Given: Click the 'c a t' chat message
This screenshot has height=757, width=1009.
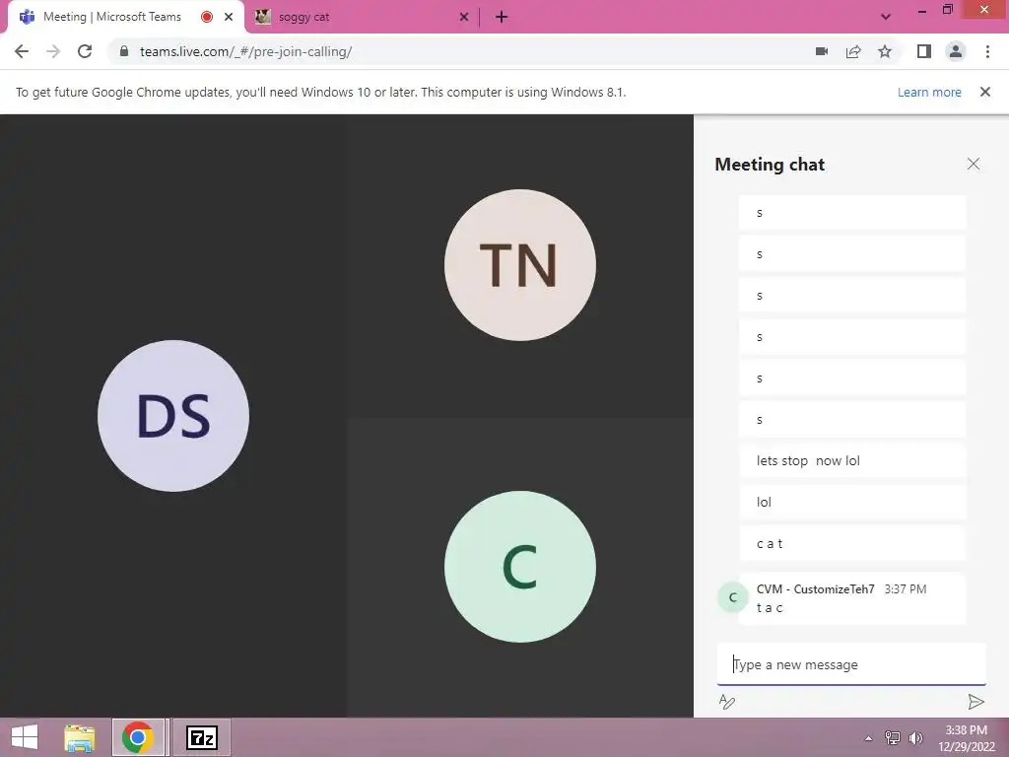Looking at the screenshot, I should (x=852, y=543).
